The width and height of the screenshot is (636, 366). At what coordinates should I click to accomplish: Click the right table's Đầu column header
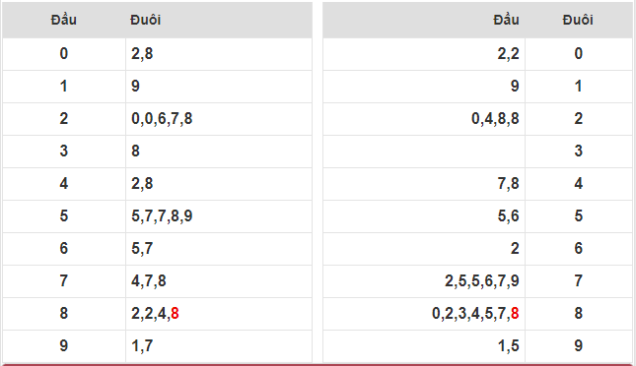click(x=424, y=20)
